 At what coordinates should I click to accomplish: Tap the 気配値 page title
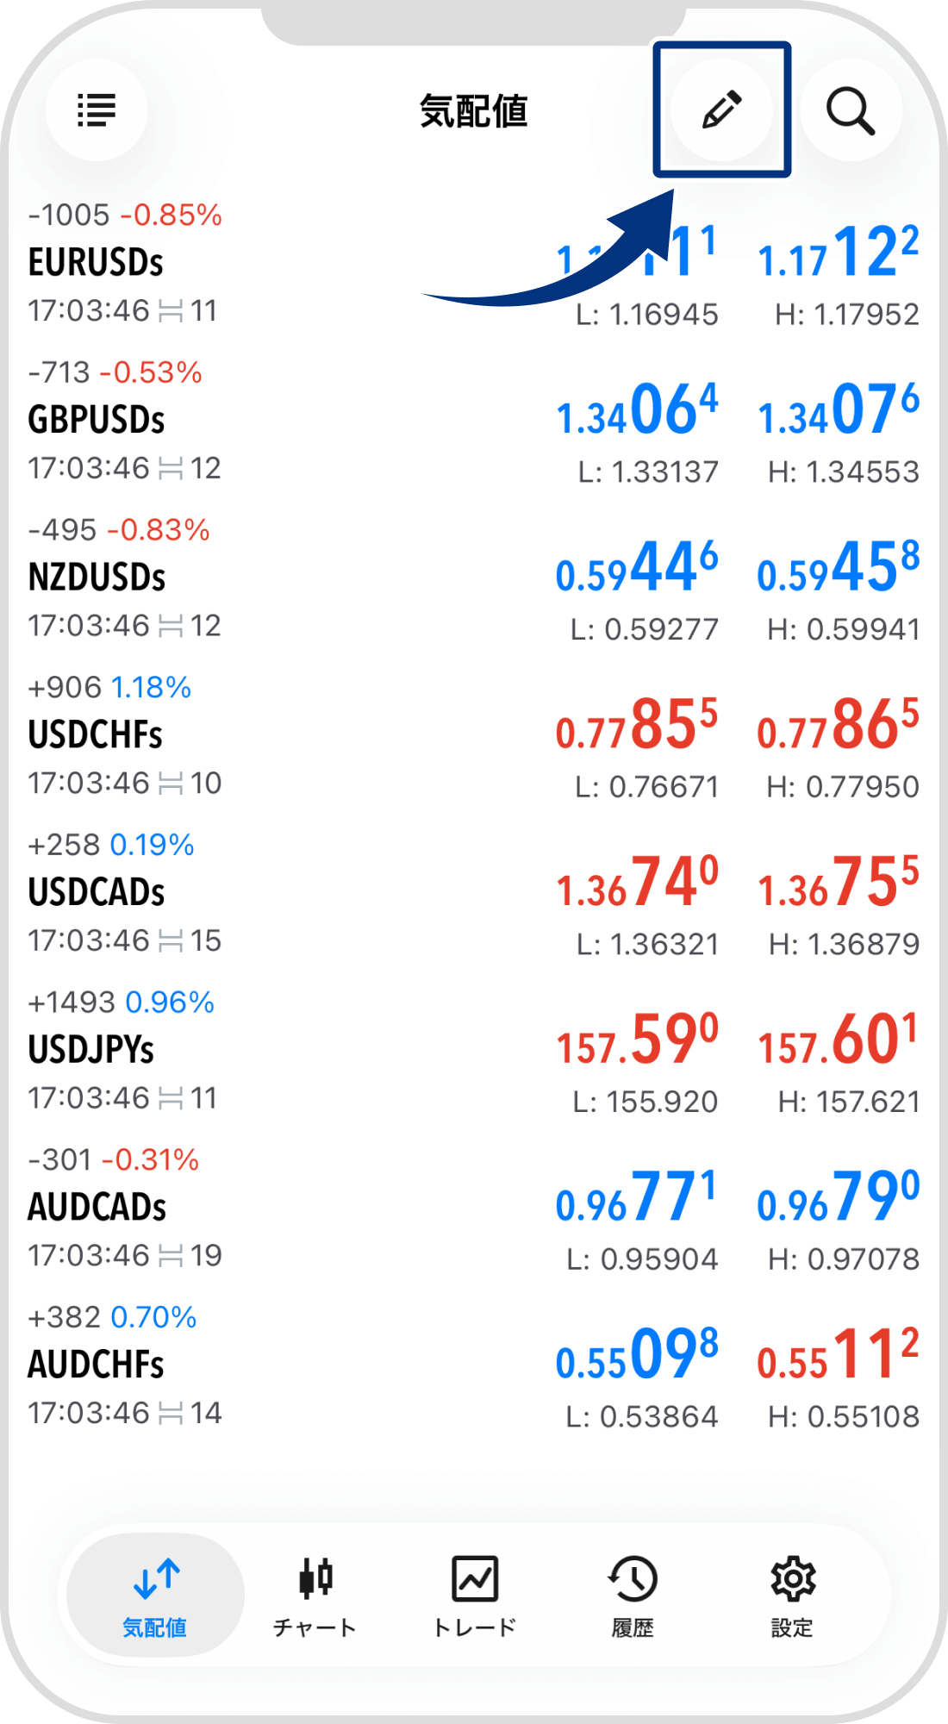473,112
